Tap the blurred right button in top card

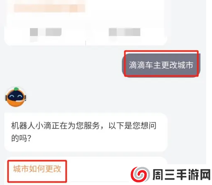[x=125, y=32]
